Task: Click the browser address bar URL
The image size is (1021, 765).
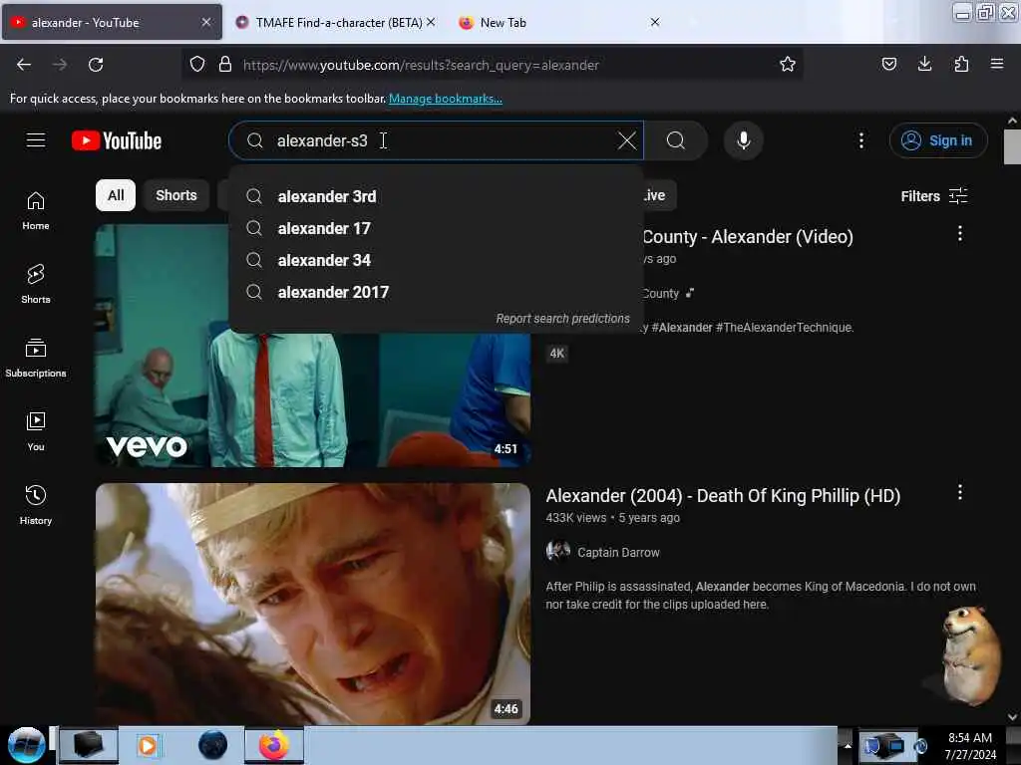Action: [x=421, y=65]
